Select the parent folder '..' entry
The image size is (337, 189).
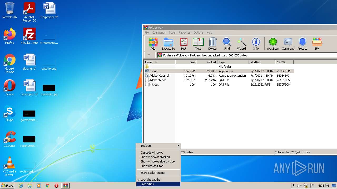click(219, 67)
